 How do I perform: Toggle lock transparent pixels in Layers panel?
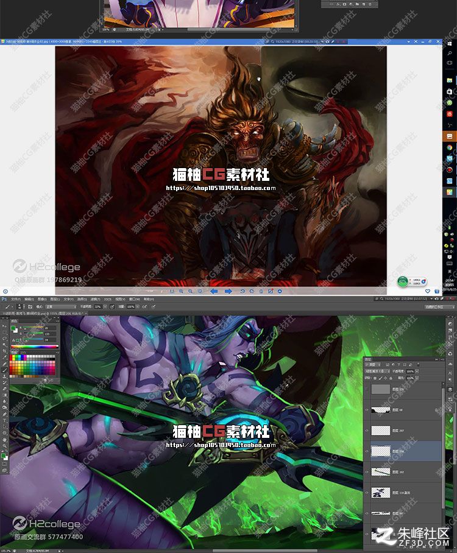[375, 378]
